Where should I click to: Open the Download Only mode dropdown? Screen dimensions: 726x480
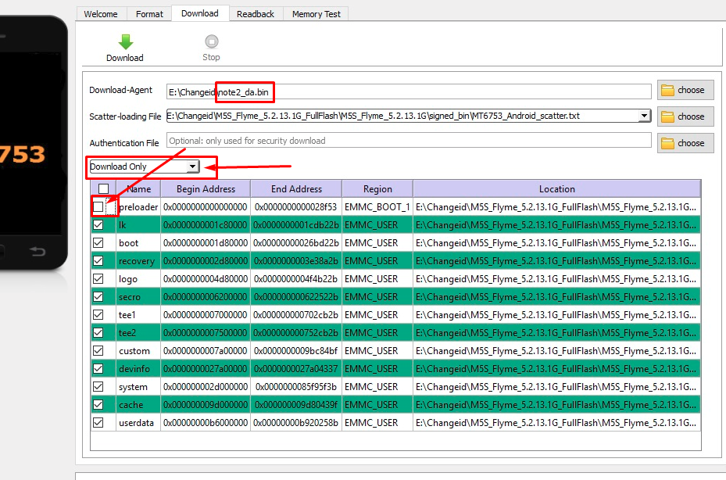point(191,167)
